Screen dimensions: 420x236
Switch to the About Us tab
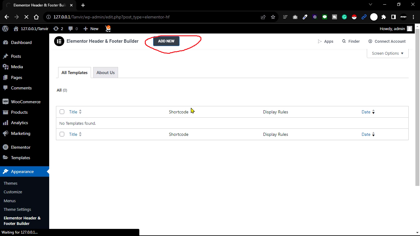105,72
